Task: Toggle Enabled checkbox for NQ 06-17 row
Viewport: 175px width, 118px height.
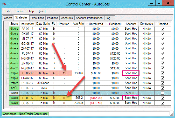Action: [163, 68]
